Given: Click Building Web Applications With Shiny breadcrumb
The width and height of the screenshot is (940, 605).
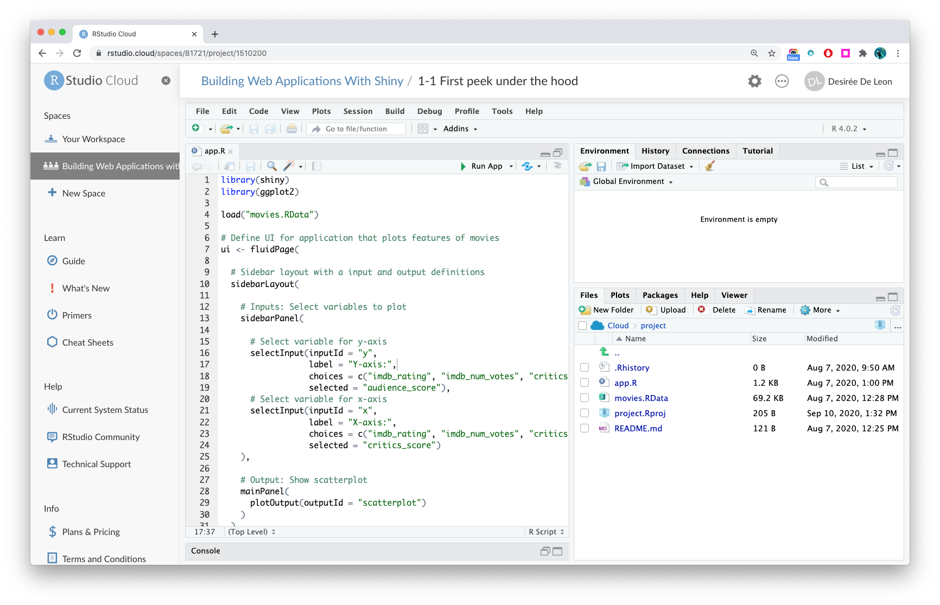Looking at the screenshot, I should click(302, 81).
